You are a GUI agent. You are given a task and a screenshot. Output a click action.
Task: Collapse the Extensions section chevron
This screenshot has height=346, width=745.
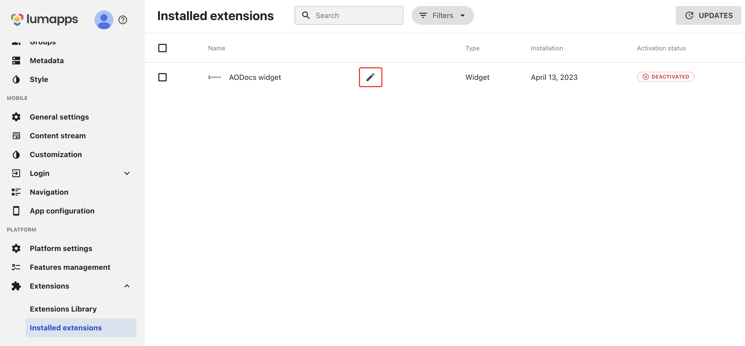click(127, 286)
